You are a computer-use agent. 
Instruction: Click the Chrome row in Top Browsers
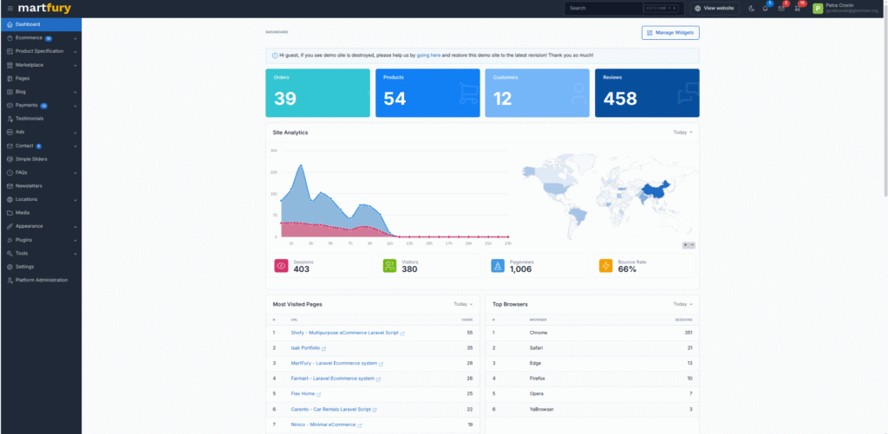point(592,333)
